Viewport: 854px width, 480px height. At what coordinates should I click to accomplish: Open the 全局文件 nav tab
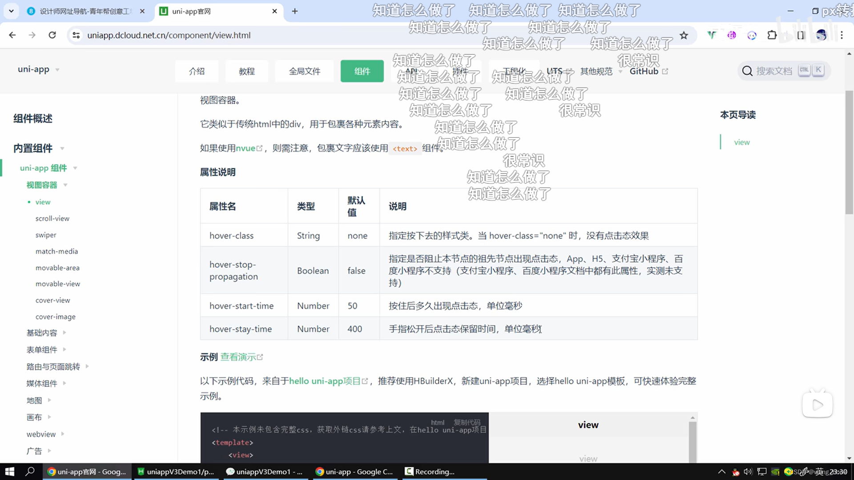pyautogui.click(x=305, y=71)
